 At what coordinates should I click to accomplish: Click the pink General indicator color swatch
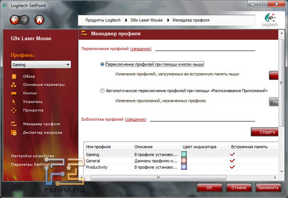coord(184,160)
